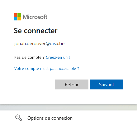Click the red square of the Microsoft logo

15,15
